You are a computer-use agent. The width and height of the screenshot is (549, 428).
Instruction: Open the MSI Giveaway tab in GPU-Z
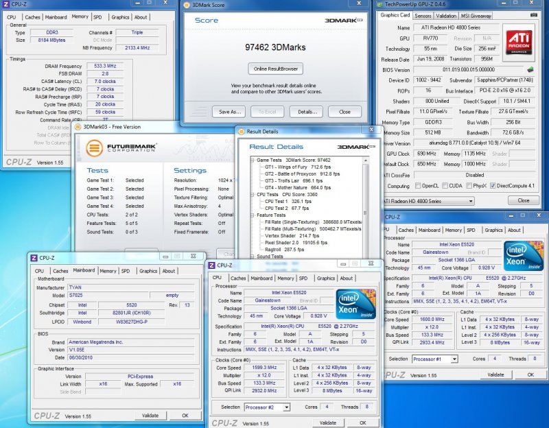click(x=476, y=16)
